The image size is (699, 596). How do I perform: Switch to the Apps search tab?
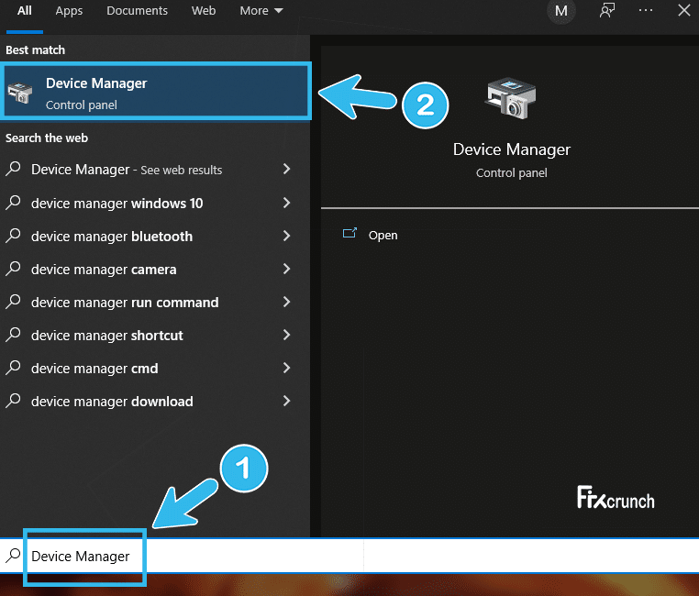point(69,11)
